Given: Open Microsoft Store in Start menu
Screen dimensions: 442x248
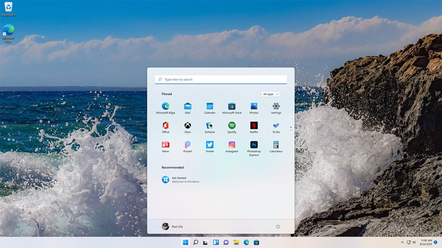Looking at the screenshot, I should tap(232, 108).
